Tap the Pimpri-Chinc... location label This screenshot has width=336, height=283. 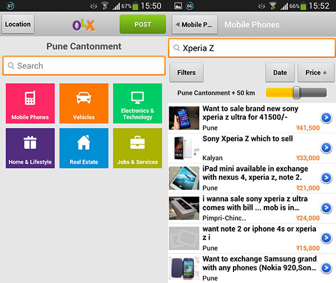coord(224,218)
